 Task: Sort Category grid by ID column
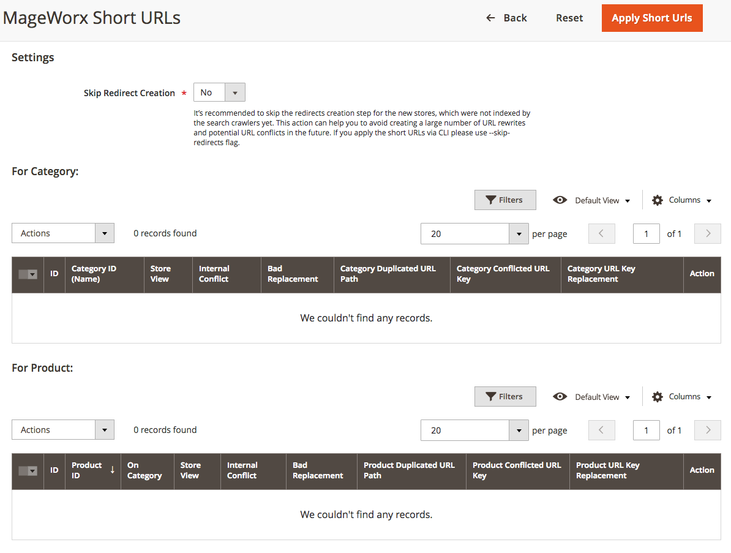coord(54,274)
